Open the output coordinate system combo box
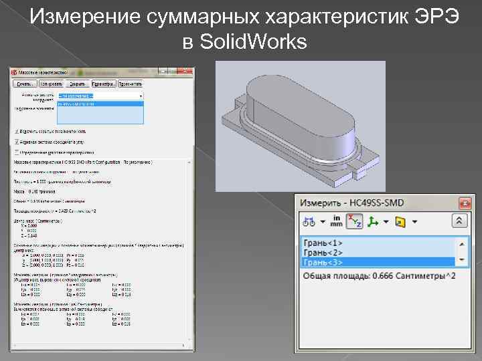 pos(100,96)
